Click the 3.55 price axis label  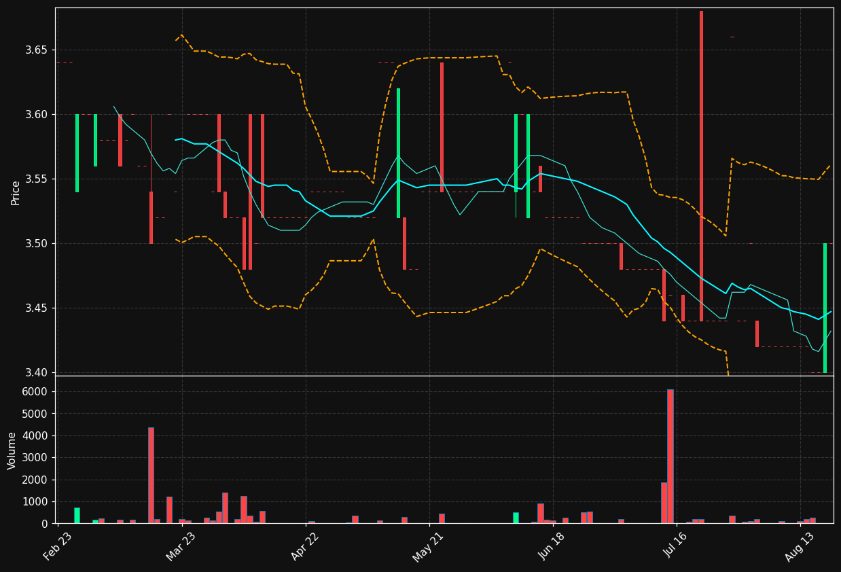coord(38,179)
